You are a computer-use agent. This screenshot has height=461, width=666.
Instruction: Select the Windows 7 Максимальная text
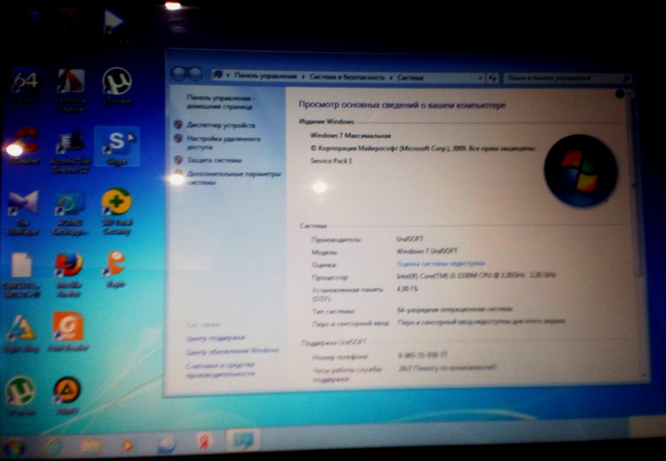[x=351, y=135]
